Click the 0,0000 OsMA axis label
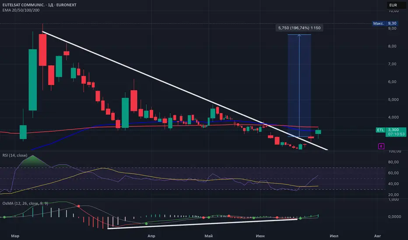This screenshot has width=408, height=240. pyautogui.click(x=394, y=216)
